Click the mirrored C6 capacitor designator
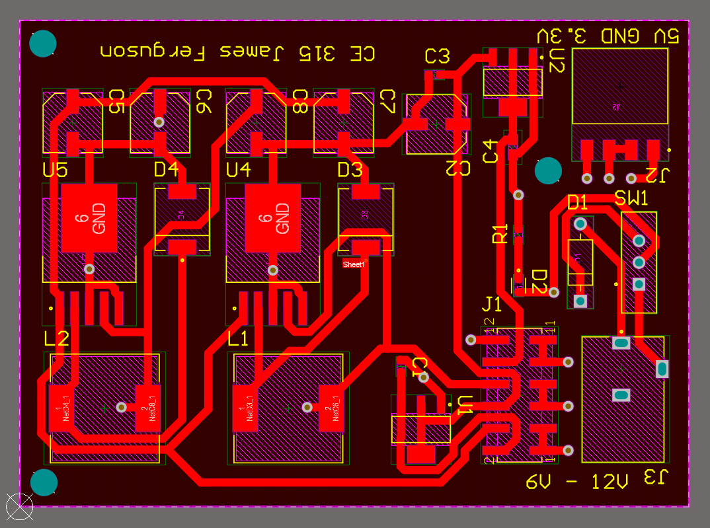Viewport: 710px width, 528px height. tap(204, 101)
